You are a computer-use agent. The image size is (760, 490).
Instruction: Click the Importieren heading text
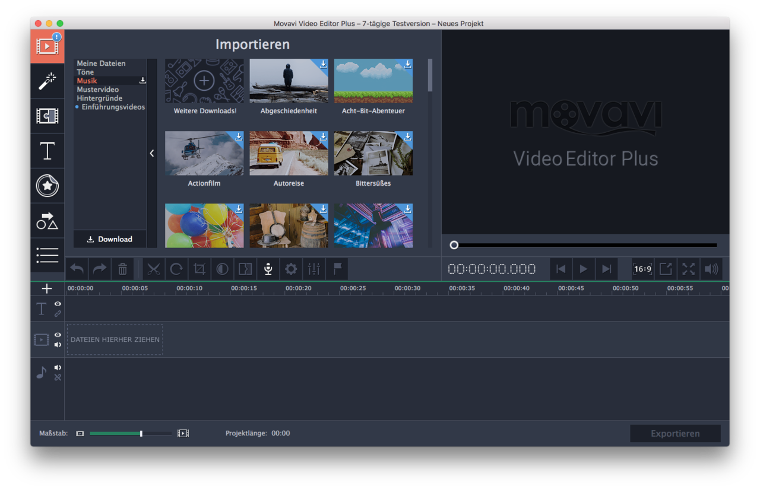point(252,44)
